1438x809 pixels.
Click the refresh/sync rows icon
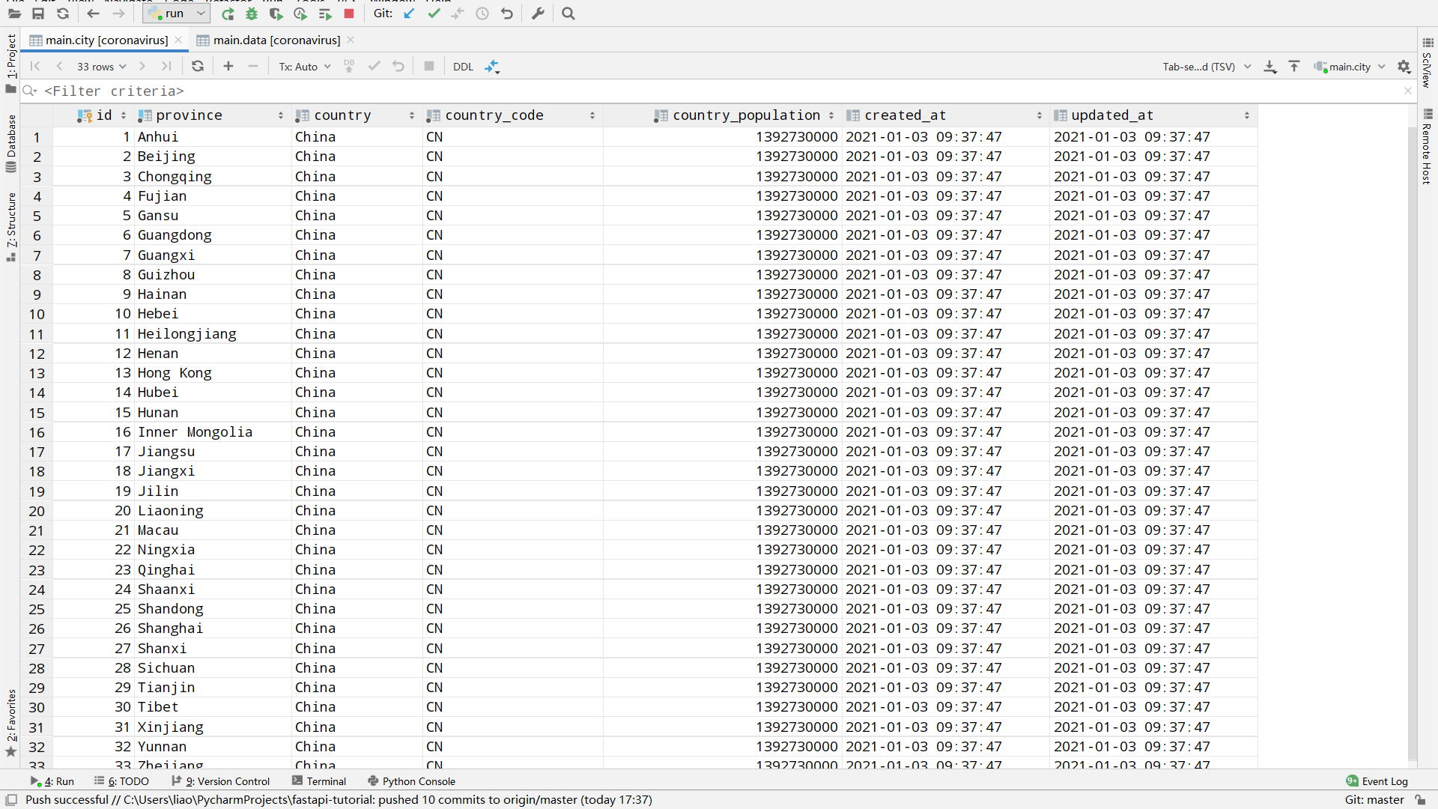coord(198,66)
